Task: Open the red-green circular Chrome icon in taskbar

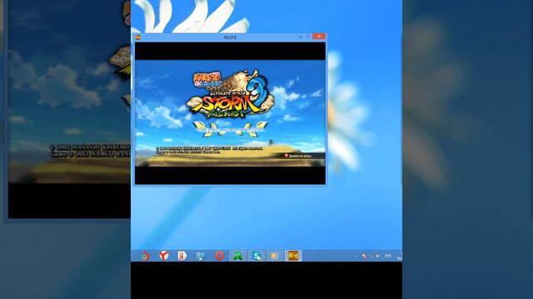Action: [146, 256]
